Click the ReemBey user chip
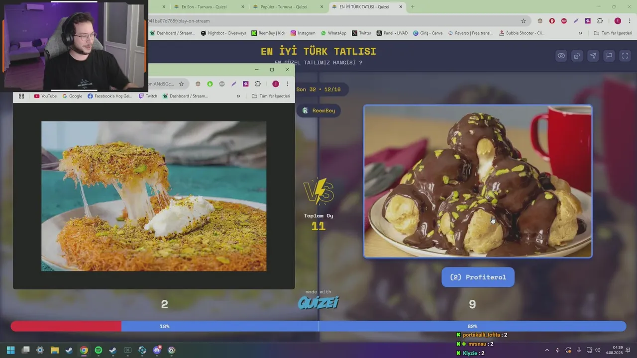637x358 pixels. [318, 110]
